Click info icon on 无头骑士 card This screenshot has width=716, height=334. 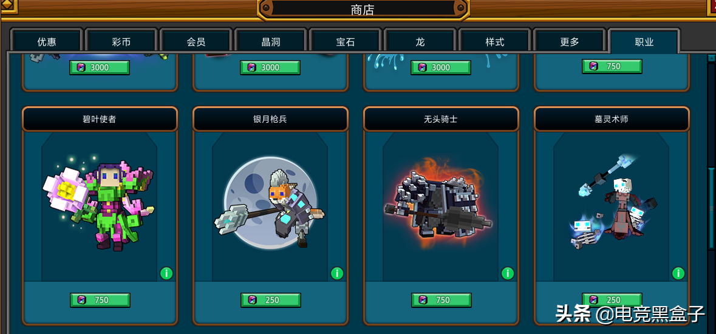click(x=508, y=273)
